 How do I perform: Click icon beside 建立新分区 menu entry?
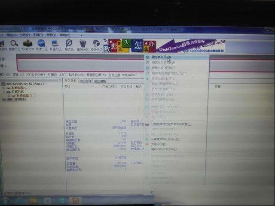147,57
